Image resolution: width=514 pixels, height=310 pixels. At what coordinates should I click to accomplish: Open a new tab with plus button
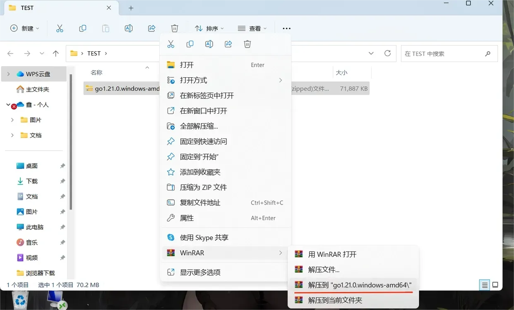(x=131, y=8)
